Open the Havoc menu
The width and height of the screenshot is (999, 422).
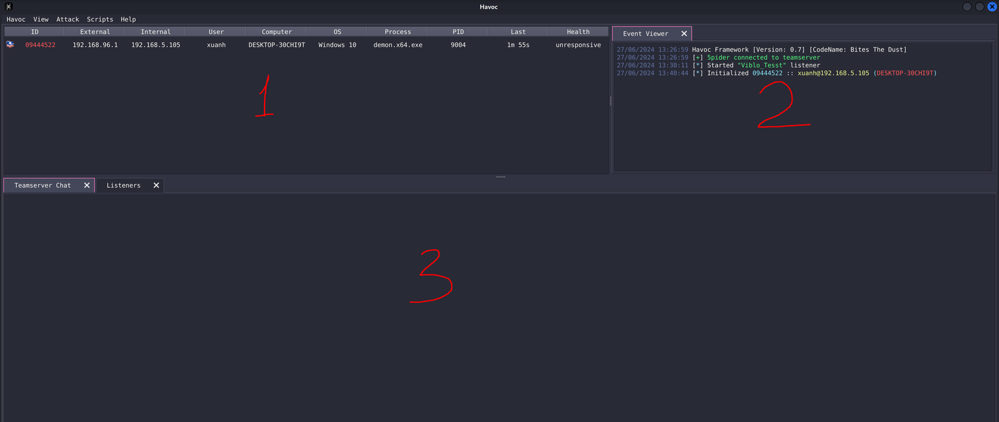(16, 19)
